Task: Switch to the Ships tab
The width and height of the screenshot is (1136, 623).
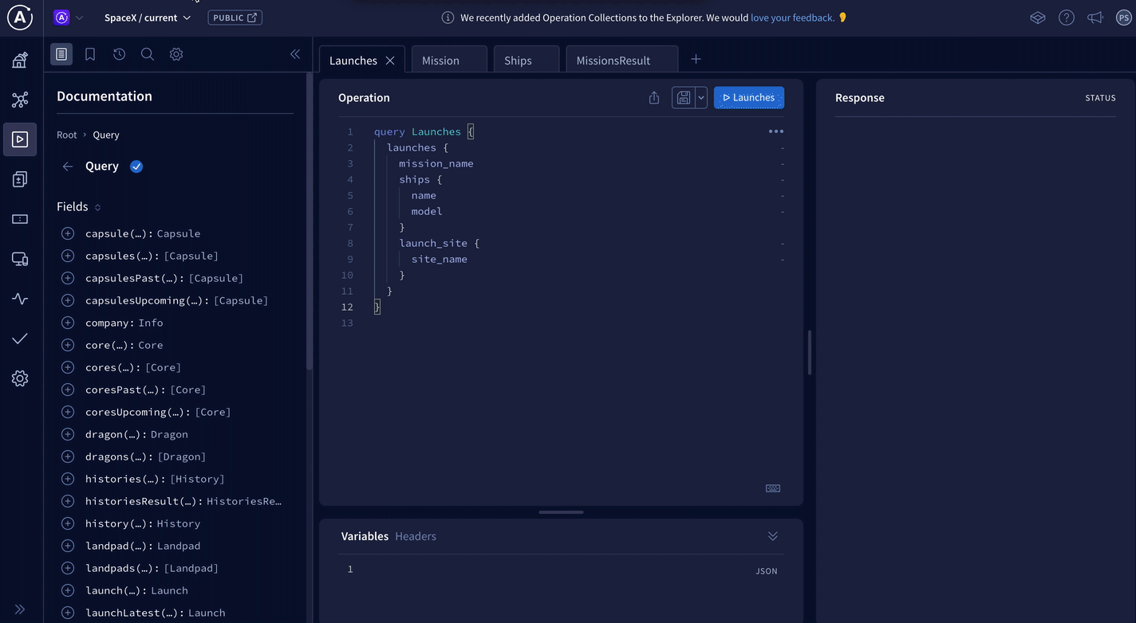Action: [x=527, y=61]
